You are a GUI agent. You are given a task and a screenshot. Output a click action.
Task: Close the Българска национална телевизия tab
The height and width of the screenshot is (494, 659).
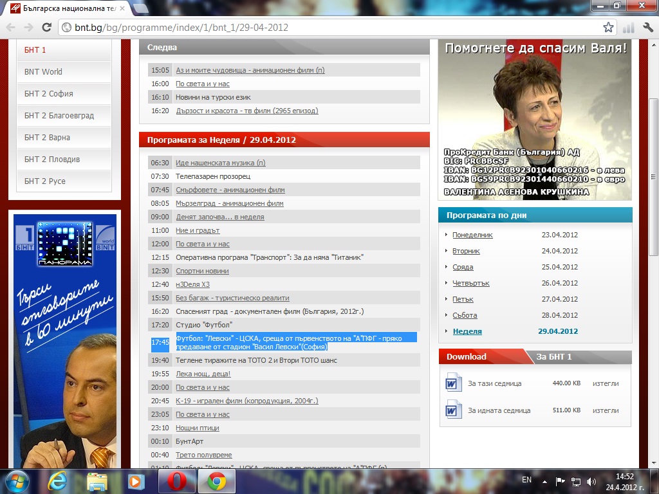pyautogui.click(x=122, y=8)
